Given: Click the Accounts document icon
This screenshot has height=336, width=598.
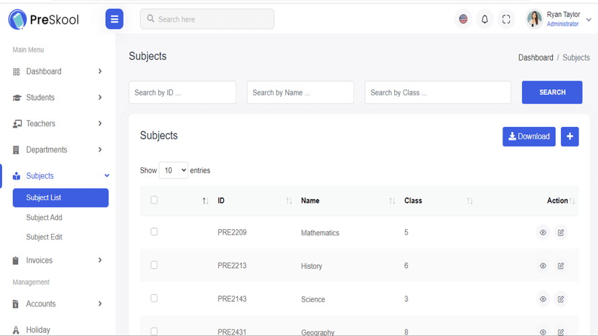Looking at the screenshot, I should (15, 304).
